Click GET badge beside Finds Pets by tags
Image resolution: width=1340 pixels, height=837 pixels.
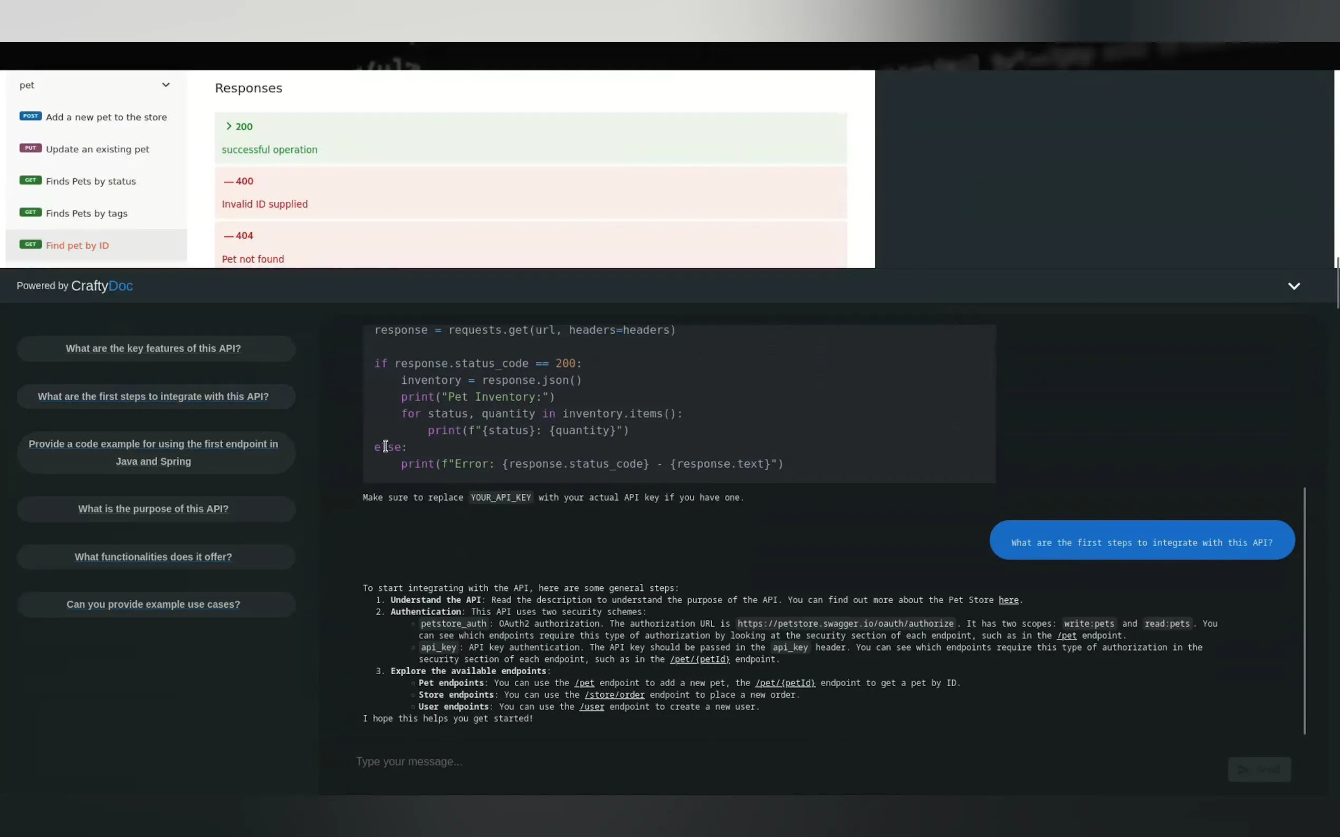[31, 212]
